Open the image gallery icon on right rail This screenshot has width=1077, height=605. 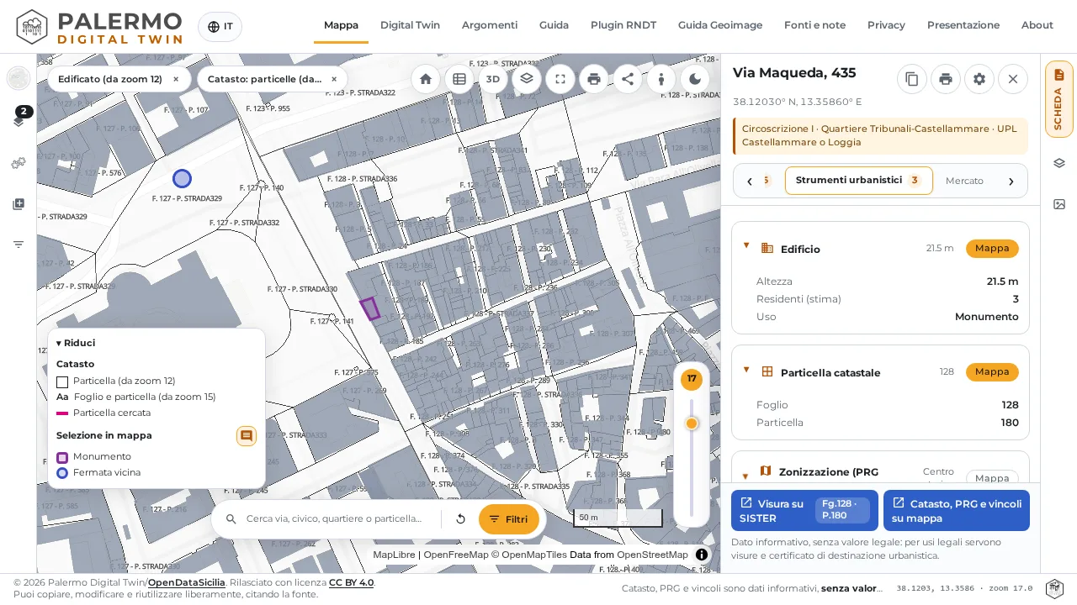click(1059, 204)
